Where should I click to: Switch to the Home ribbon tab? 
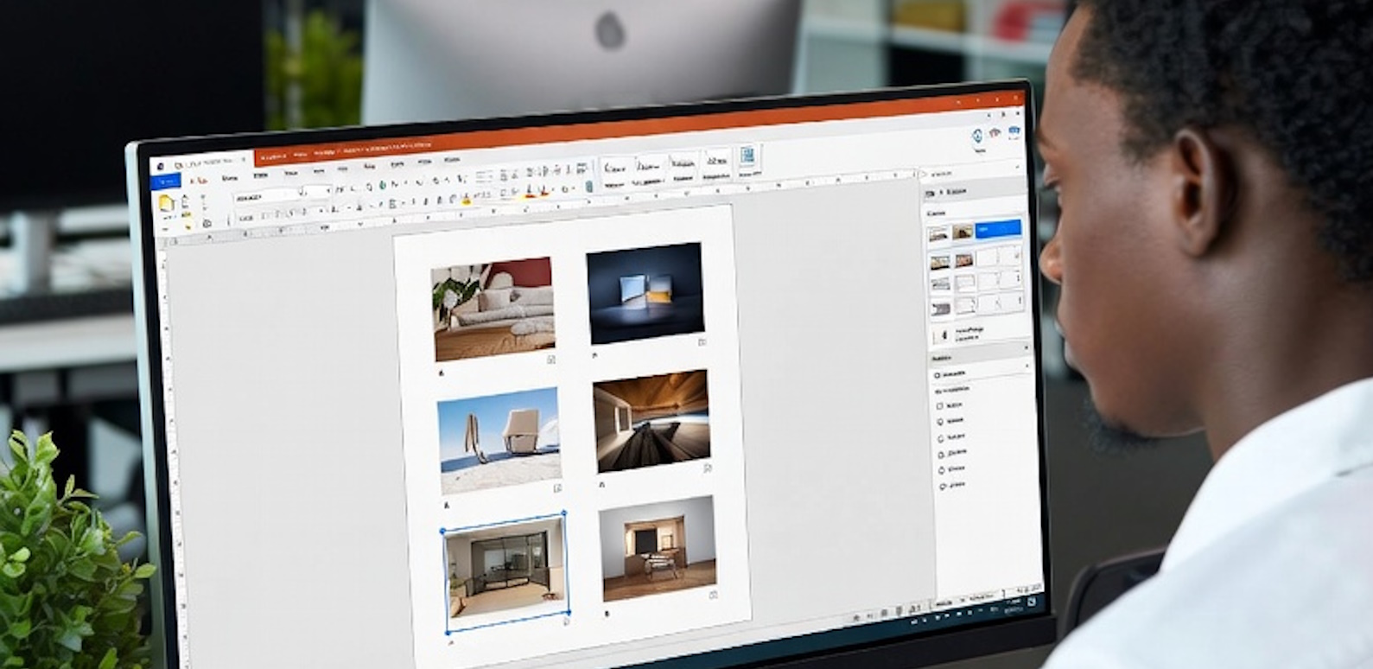[x=229, y=178]
